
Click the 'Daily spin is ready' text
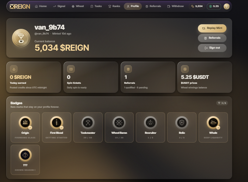(77, 87)
